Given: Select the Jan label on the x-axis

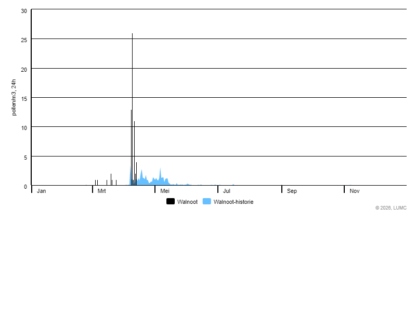Looking at the screenshot, I should [42, 191].
